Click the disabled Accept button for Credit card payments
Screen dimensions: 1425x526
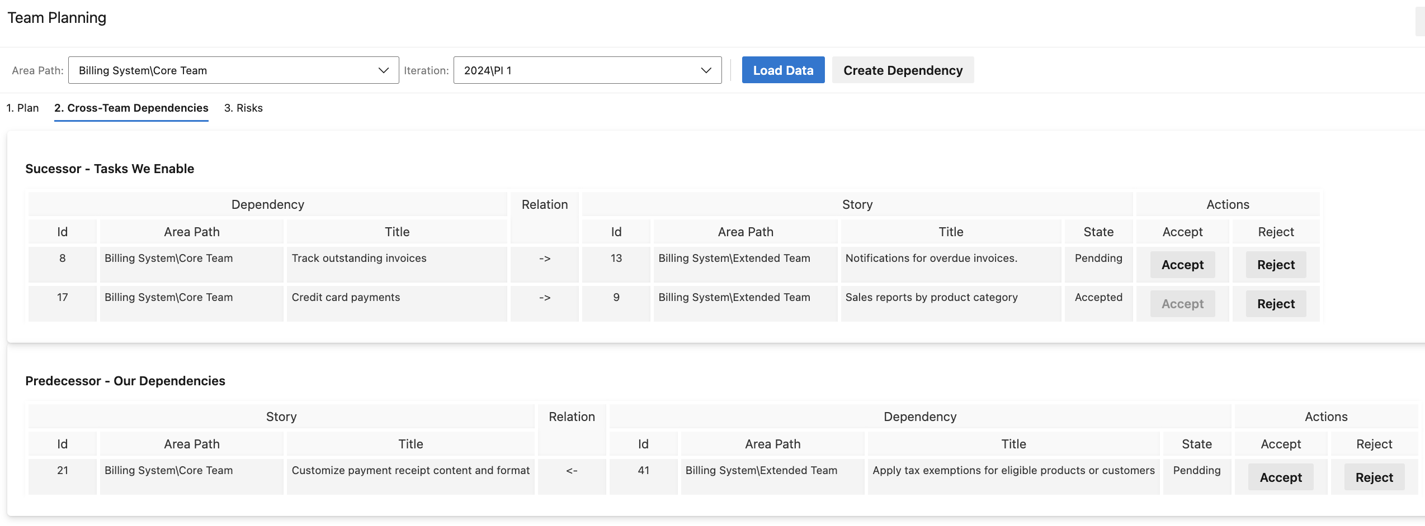point(1182,303)
